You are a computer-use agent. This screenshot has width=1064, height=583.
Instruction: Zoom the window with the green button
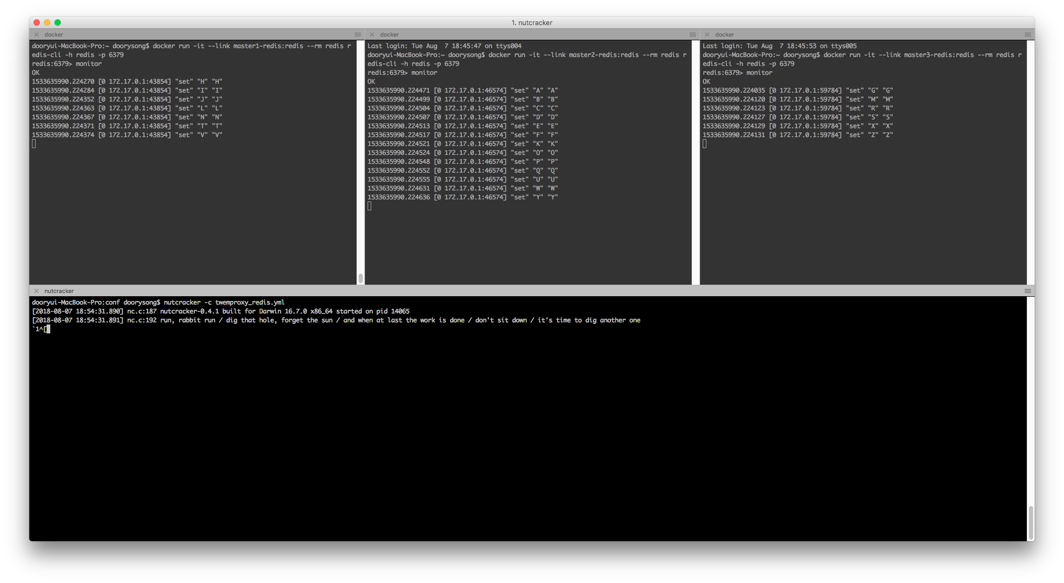(x=58, y=23)
